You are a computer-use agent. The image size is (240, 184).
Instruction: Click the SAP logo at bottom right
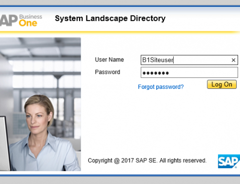coord(229,161)
